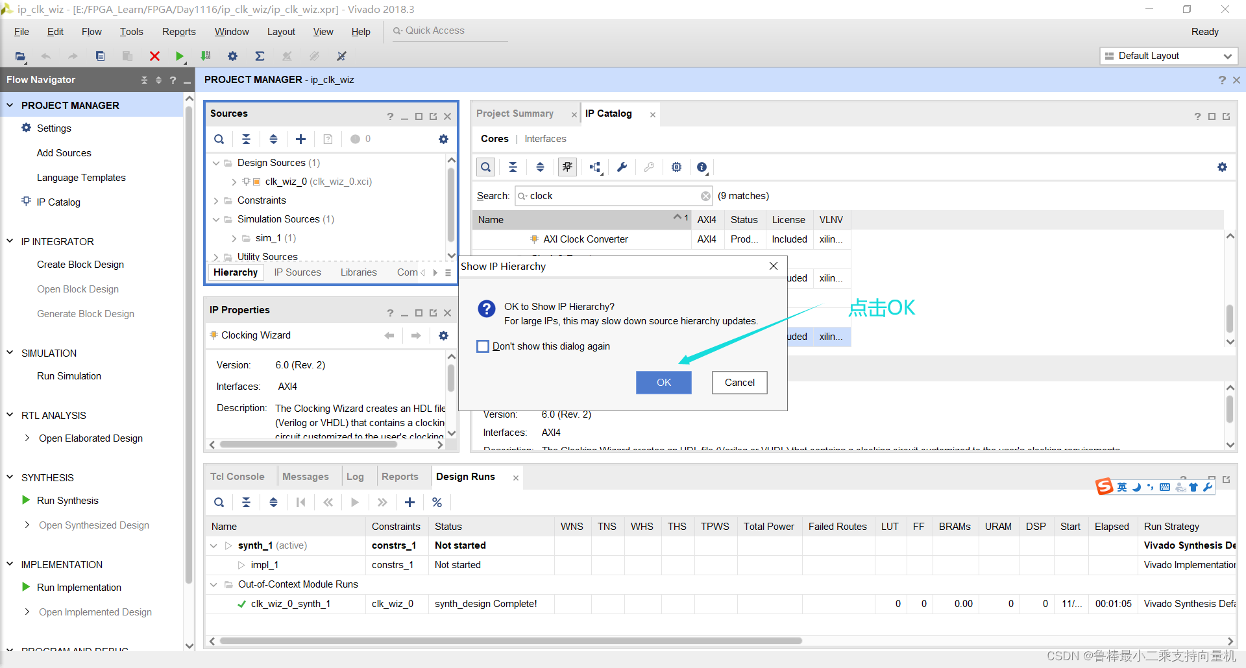Check Don't show this dialog again
This screenshot has height=668, width=1246.
pos(483,346)
